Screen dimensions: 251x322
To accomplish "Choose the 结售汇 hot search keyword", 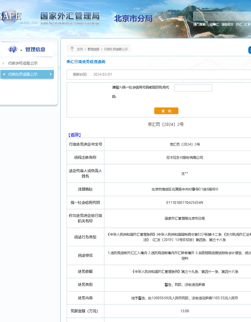I will 214,24.
